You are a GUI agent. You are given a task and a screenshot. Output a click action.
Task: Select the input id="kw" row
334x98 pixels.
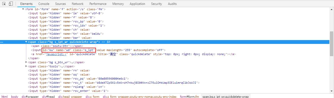click(98, 50)
